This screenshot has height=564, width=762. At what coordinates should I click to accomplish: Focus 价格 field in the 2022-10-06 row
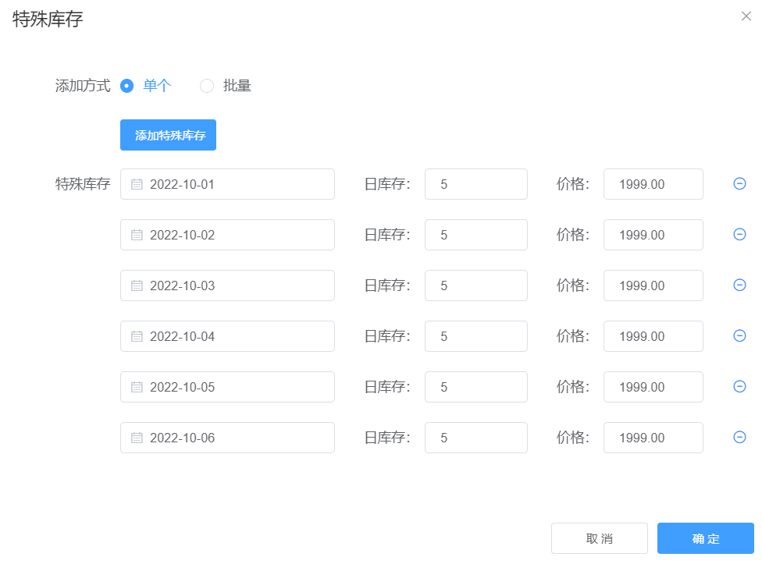pyautogui.click(x=653, y=438)
